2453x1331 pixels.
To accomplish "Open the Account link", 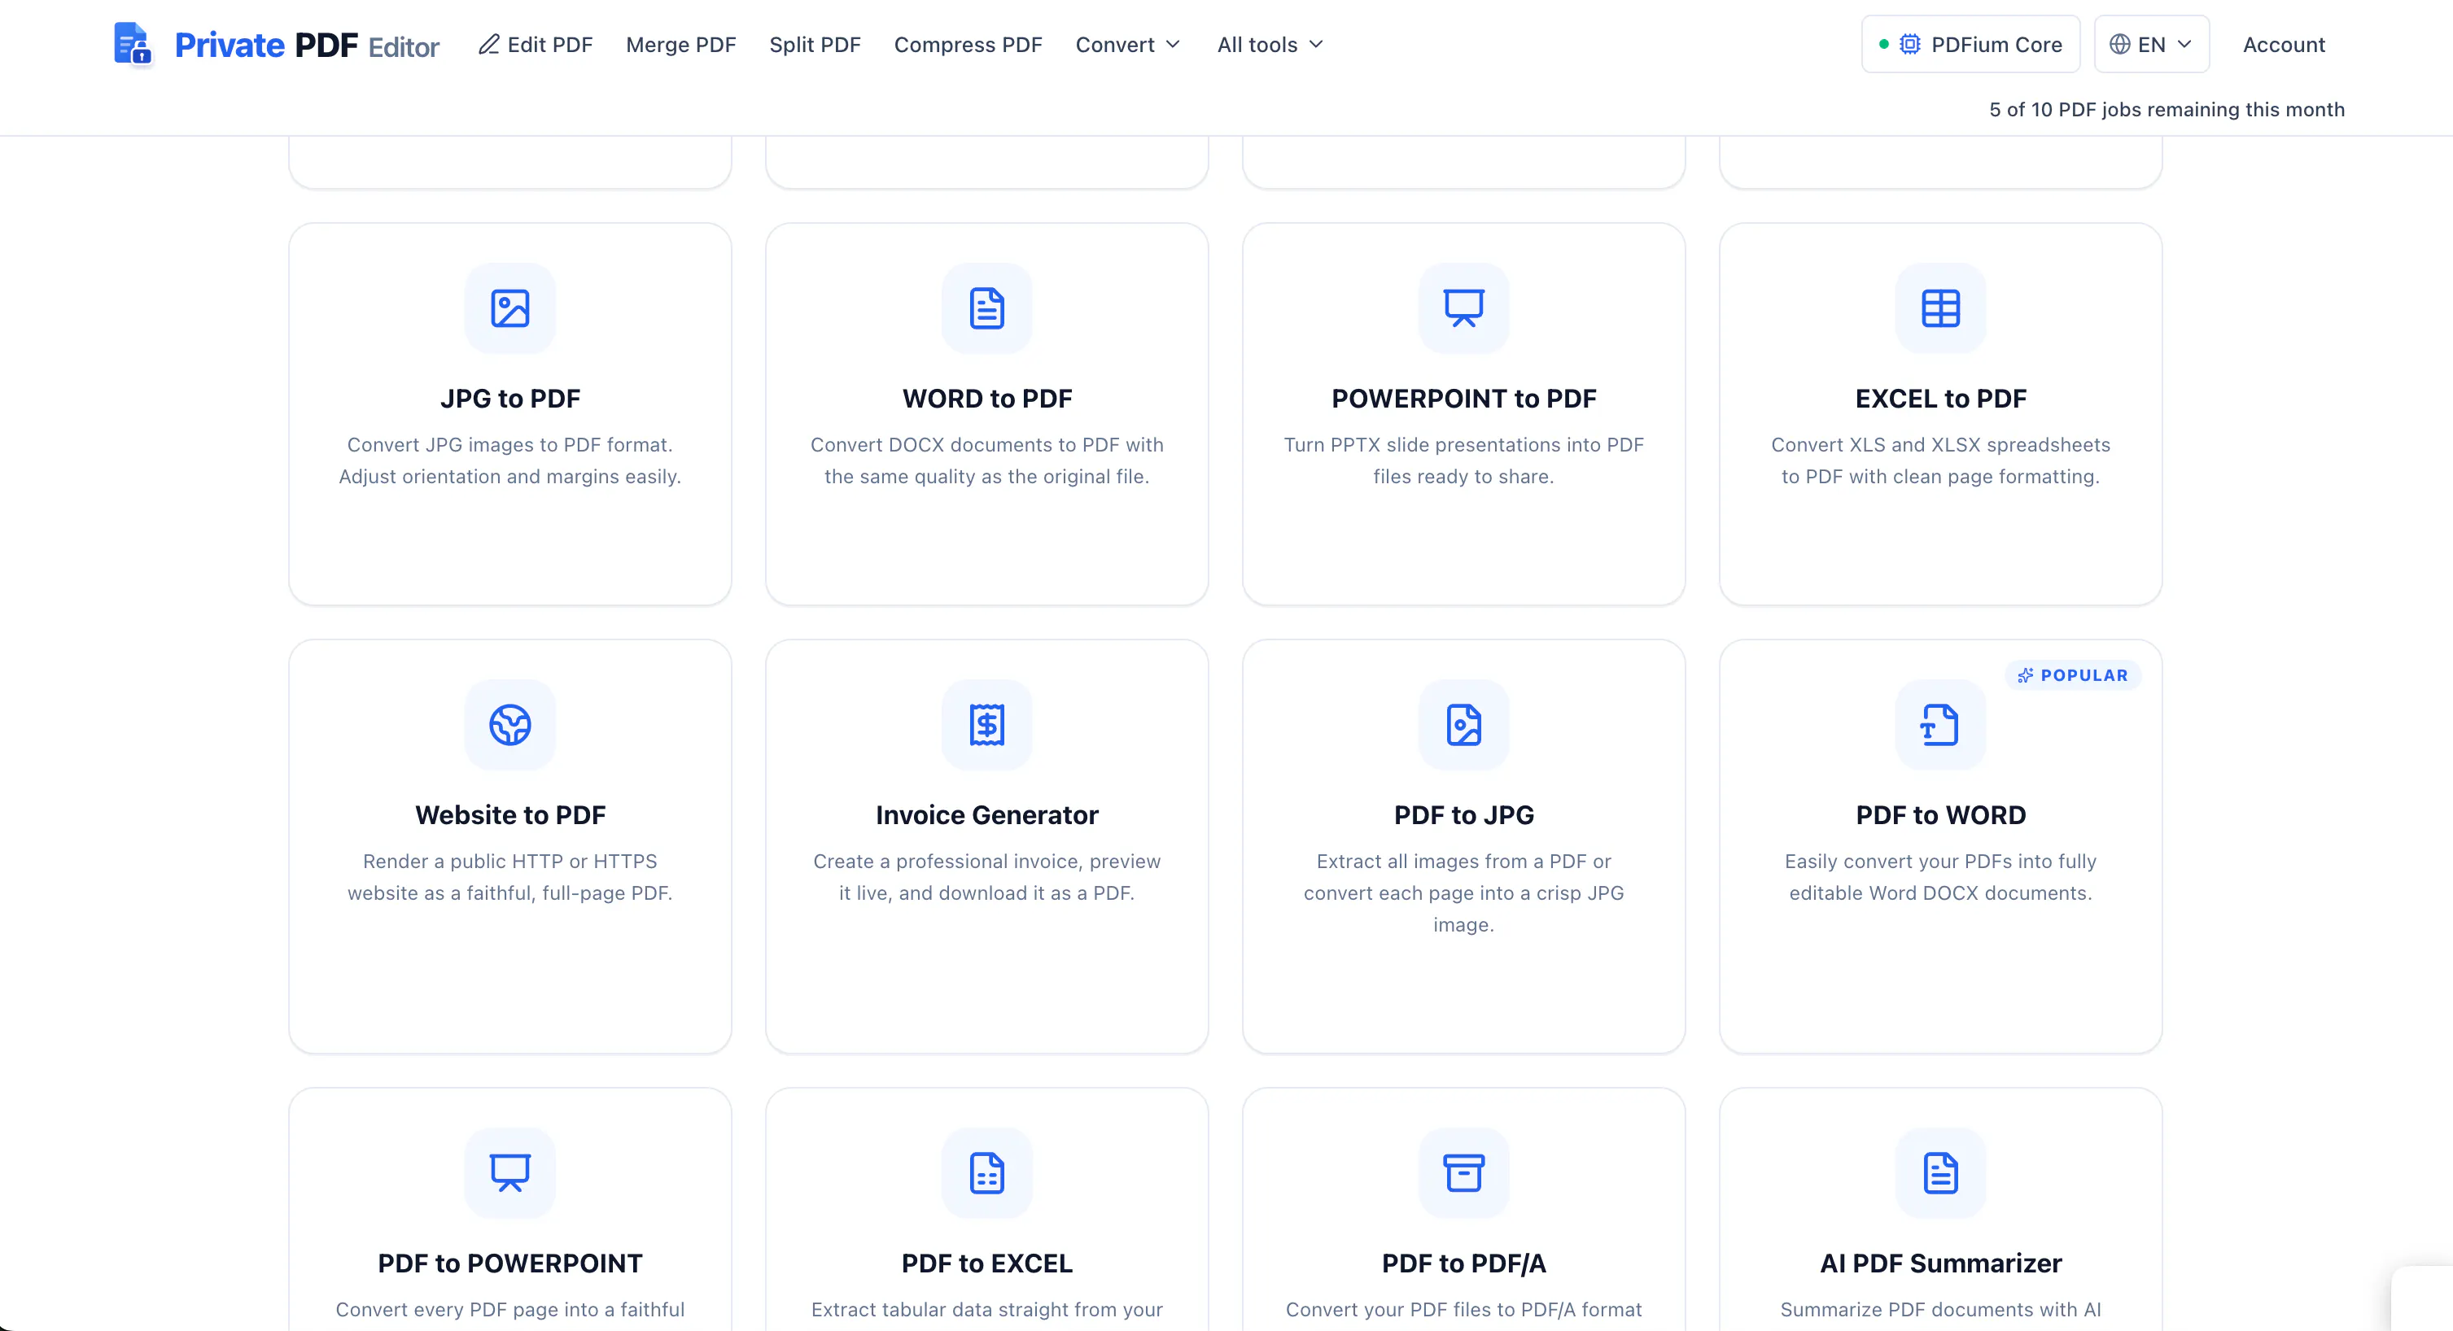I will pos(2284,44).
